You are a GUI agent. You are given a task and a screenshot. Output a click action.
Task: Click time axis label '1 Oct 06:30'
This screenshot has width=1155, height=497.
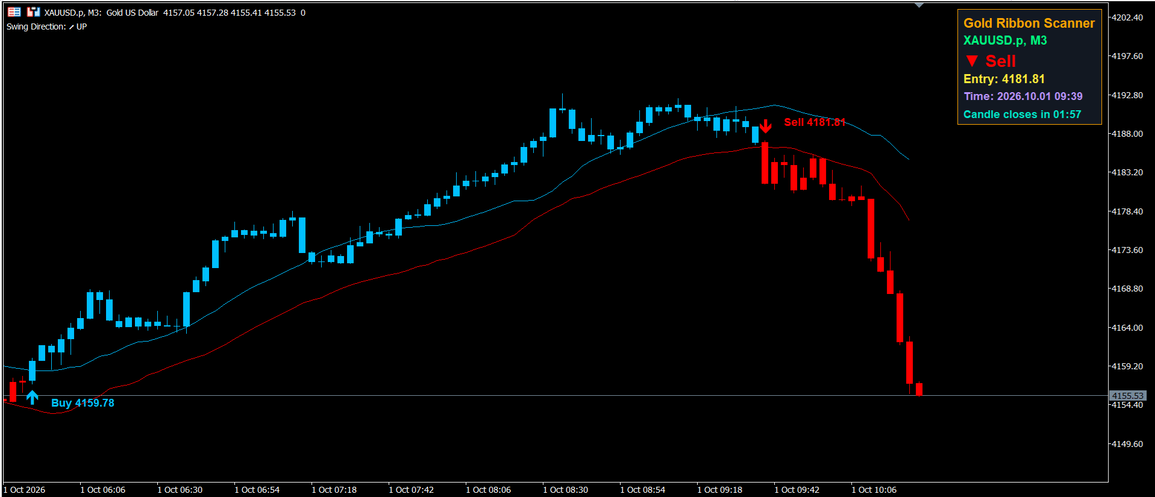tap(181, 490)
